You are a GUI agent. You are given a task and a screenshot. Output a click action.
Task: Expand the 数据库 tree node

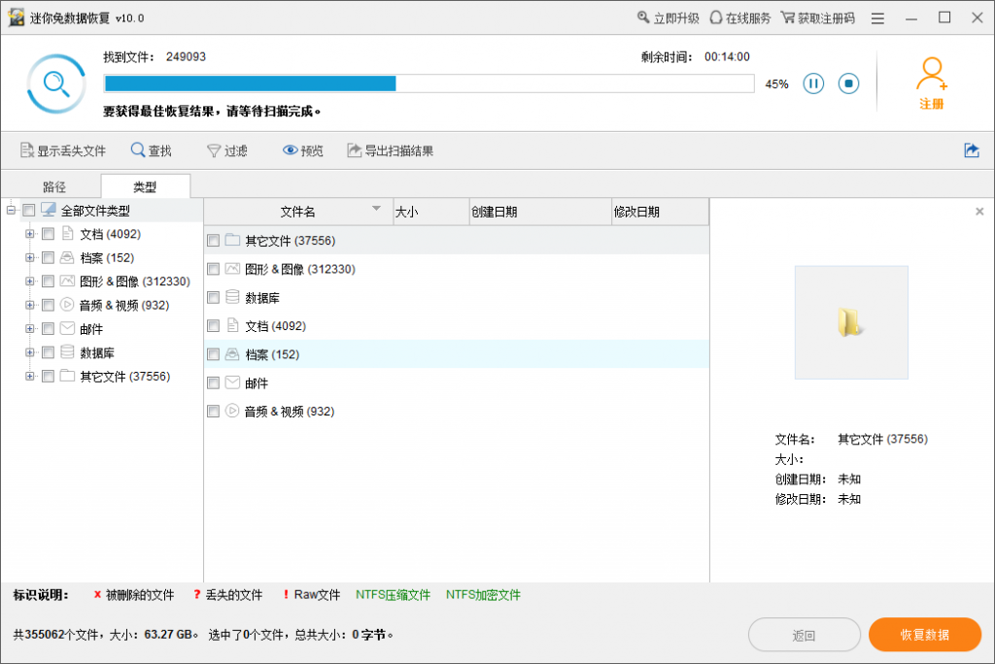(x=30, y=352)
